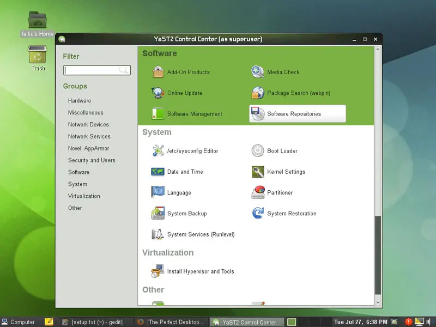Select Software in the Groups list
The image size is (436, 327).
[x=78, y=172]
